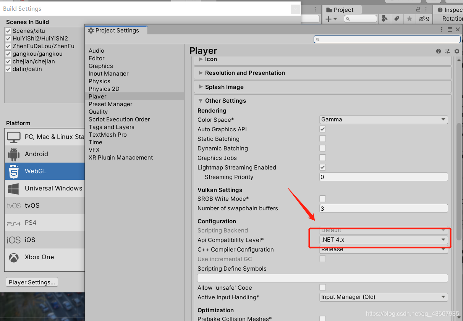Select Universal Windows Platform
Image resolution: width=463 pixels, height=321 pixels.
click(x=45, y=188)
